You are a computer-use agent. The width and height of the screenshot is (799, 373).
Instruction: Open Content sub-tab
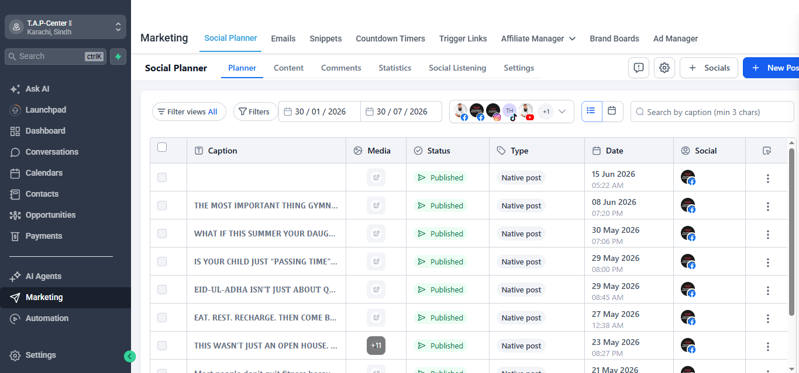click(288, 68)
